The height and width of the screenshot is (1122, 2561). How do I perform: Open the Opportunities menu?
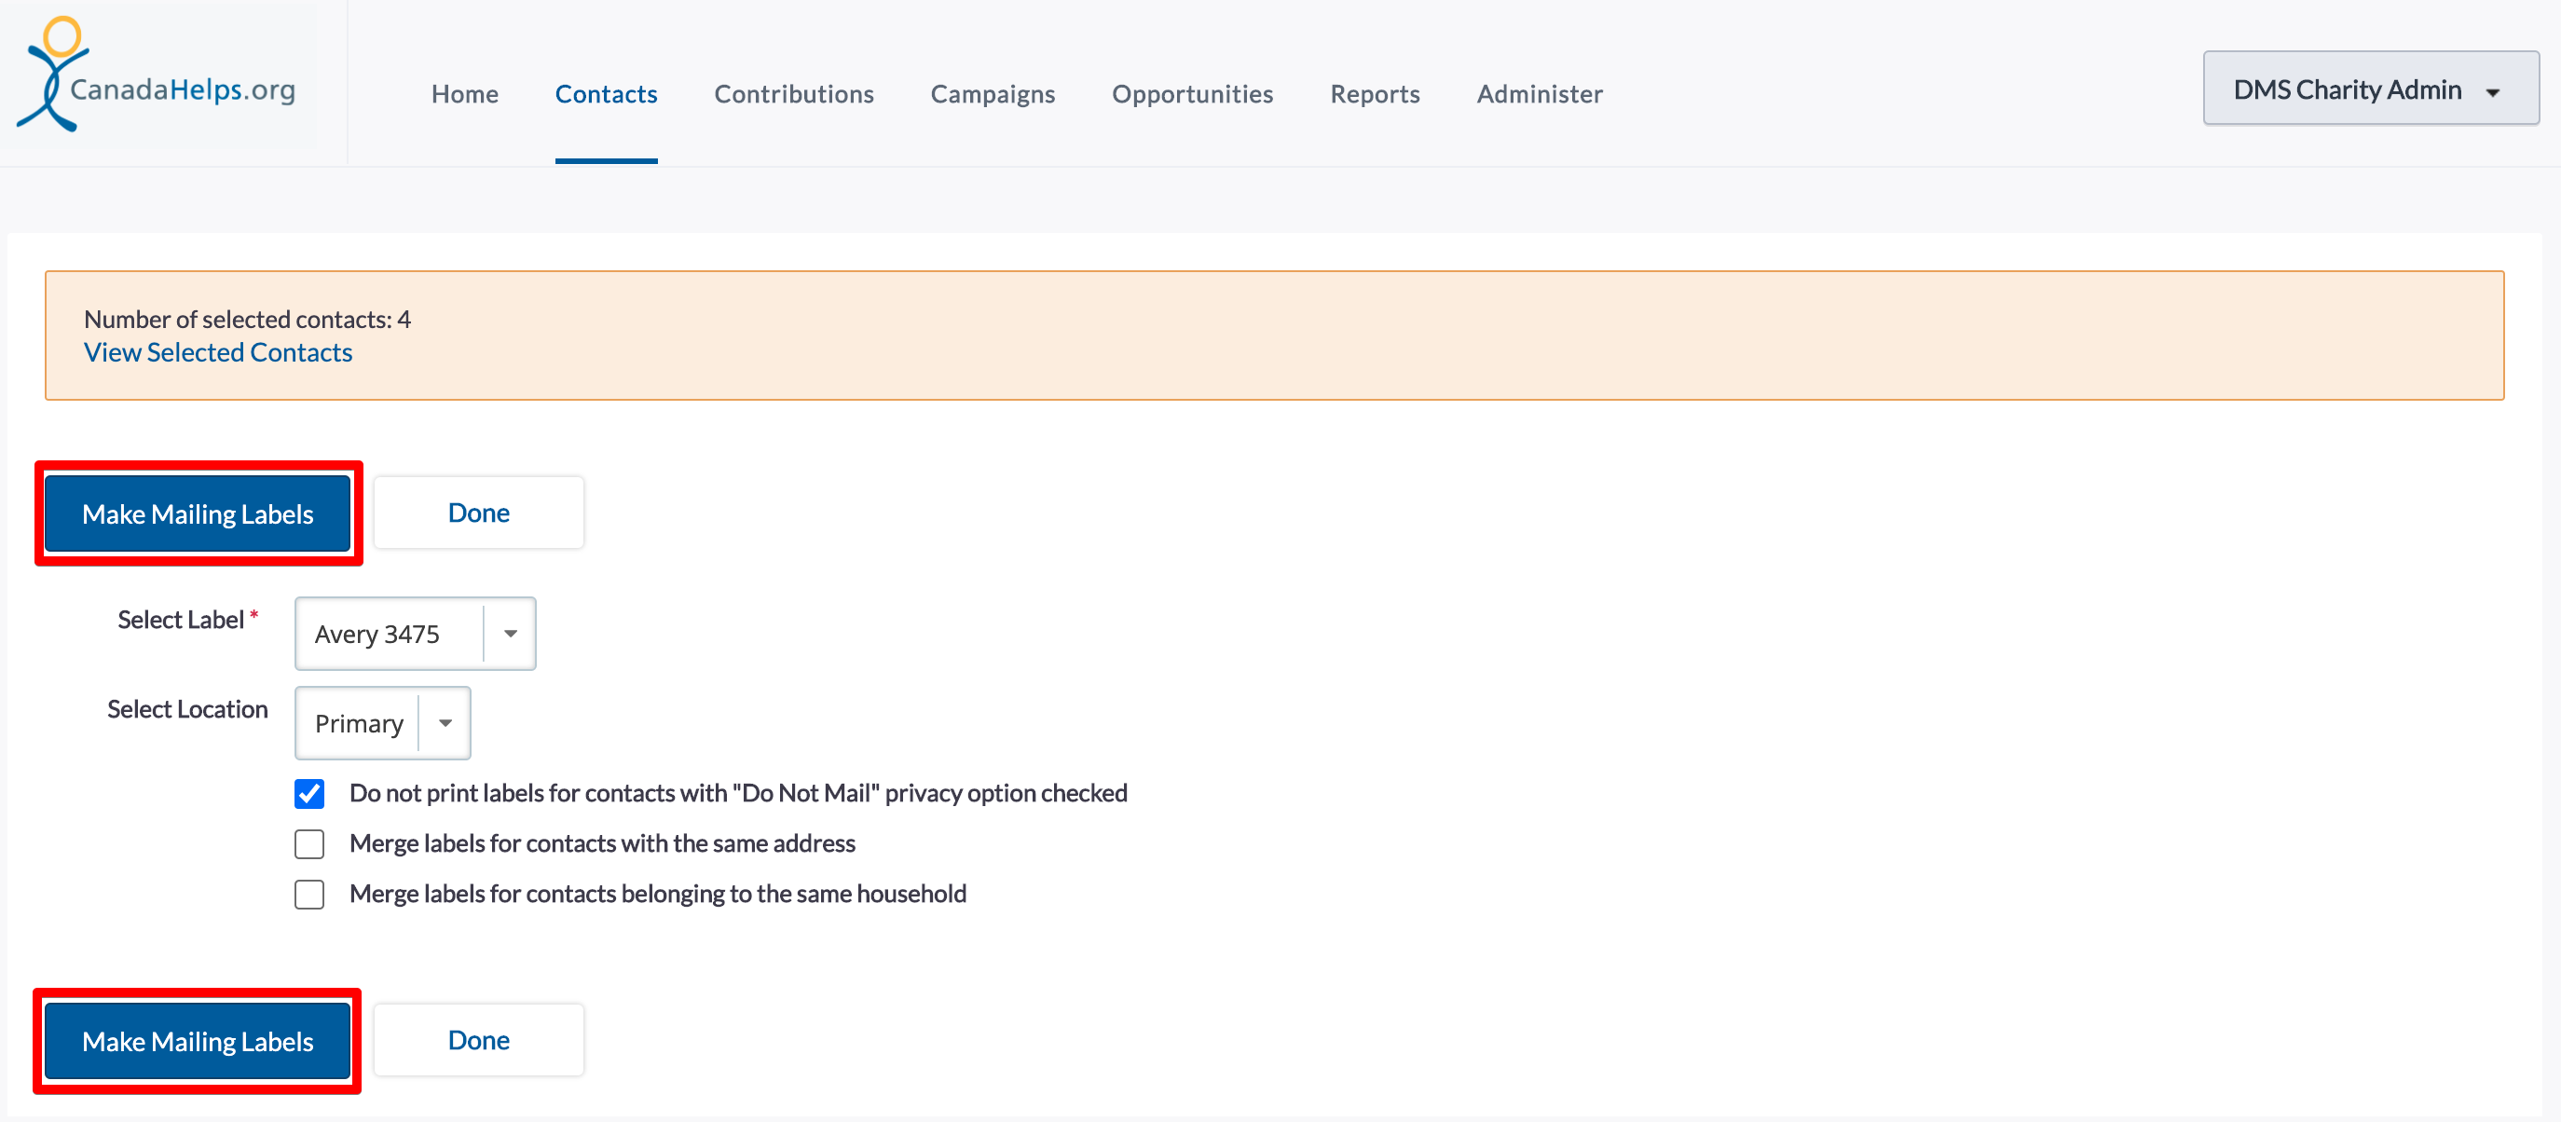click(x=1192, y=93)
